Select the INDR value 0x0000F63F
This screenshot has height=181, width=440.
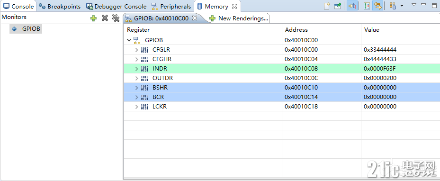pos(380,69)
